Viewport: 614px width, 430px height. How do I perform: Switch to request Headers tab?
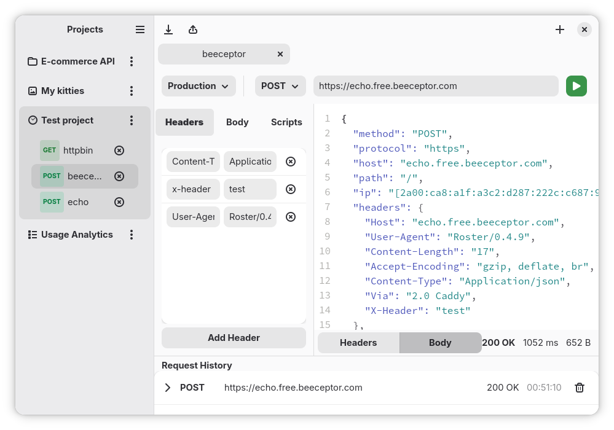point(184,122)
